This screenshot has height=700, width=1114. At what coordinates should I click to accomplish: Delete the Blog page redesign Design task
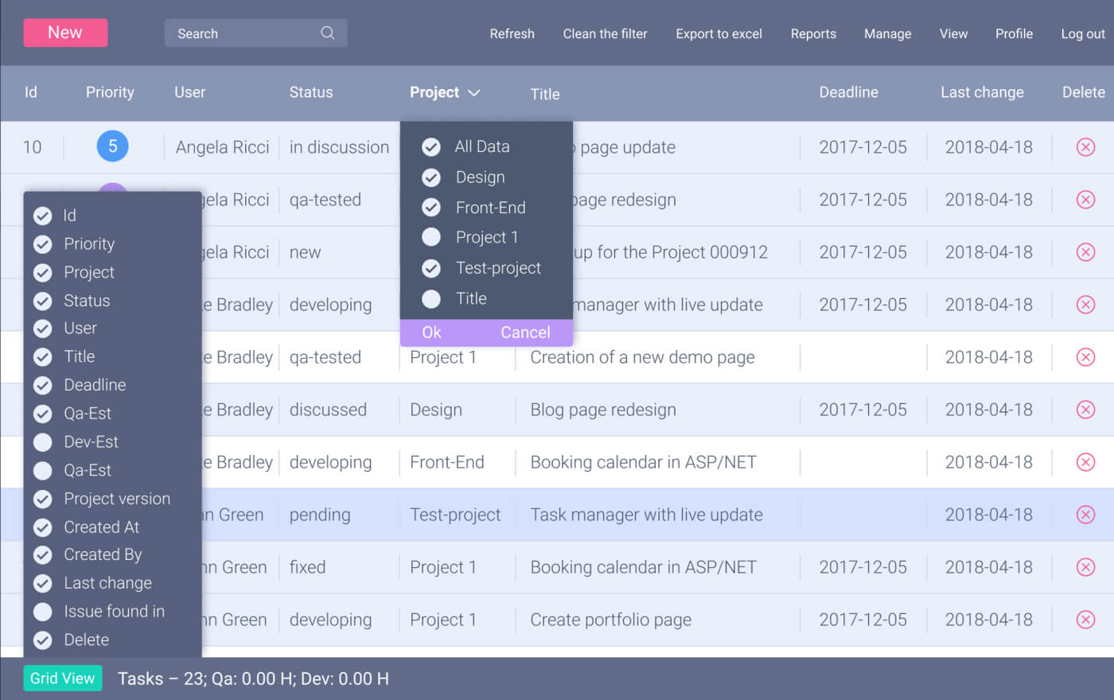1085,410
